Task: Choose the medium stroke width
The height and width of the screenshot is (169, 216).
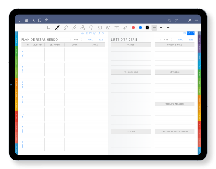Action: (x=161, y=28)
